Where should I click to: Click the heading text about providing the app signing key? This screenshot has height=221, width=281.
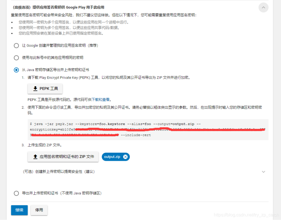(58, 7)
